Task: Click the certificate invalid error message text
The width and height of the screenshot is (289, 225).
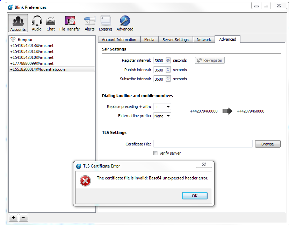Action: click(x=152, y=178)
